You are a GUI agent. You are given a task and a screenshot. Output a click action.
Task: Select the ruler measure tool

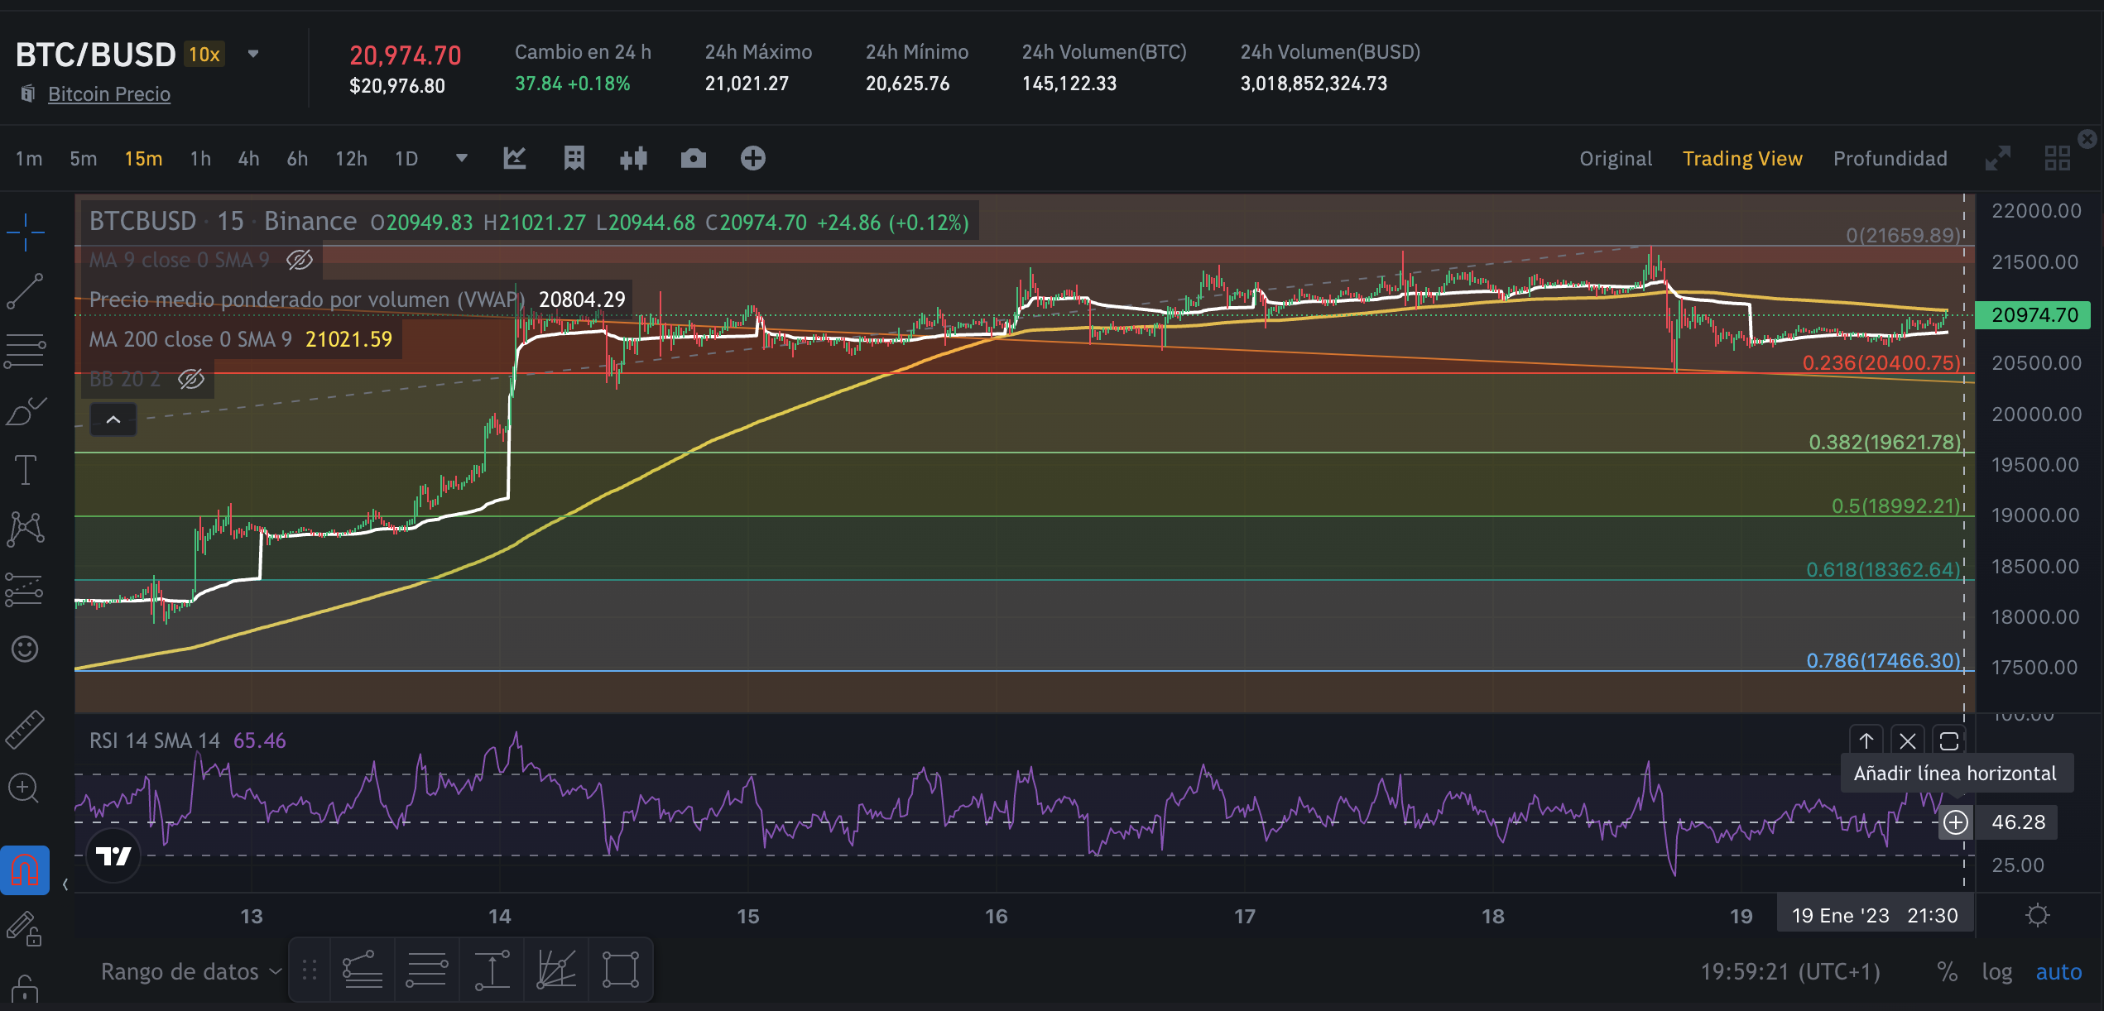pos(25,730)
